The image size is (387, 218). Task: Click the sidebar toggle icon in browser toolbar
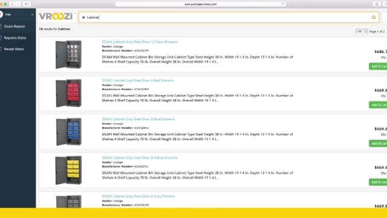point(27,4)
